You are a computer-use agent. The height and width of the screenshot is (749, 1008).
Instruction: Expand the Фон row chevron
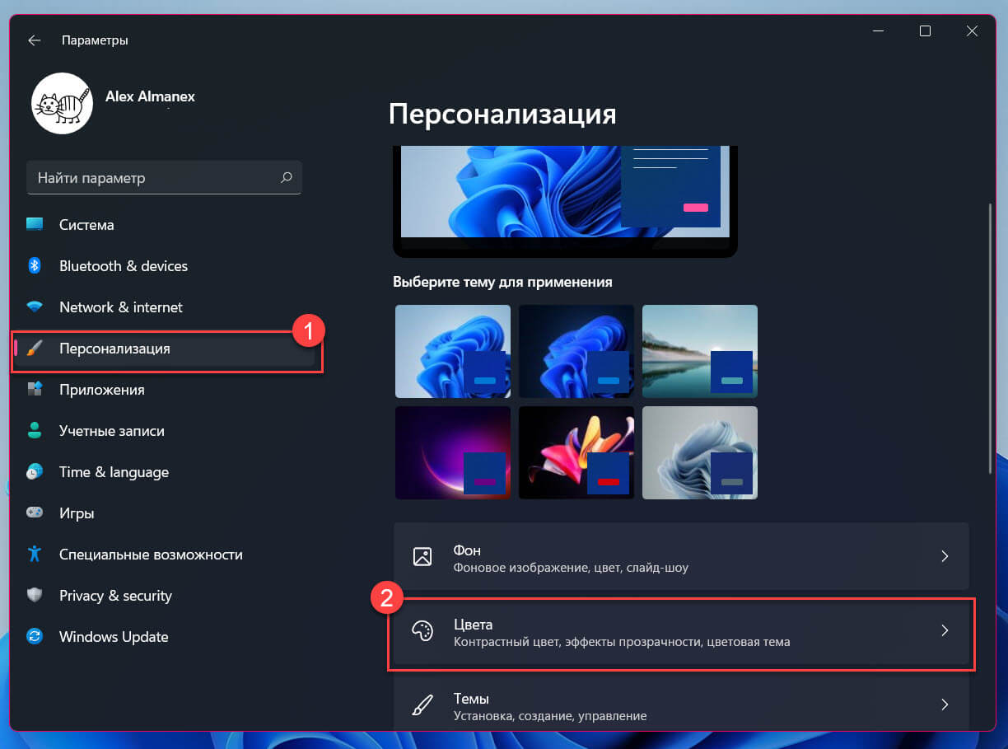pos(945,557)
